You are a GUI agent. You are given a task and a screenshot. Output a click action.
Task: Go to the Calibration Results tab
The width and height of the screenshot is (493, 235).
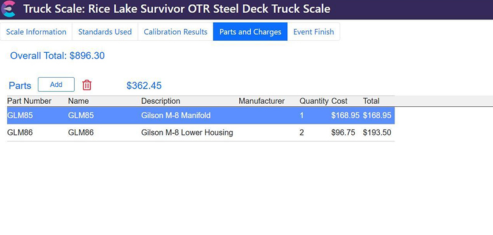pyautogui.click(x=175, y=32)
